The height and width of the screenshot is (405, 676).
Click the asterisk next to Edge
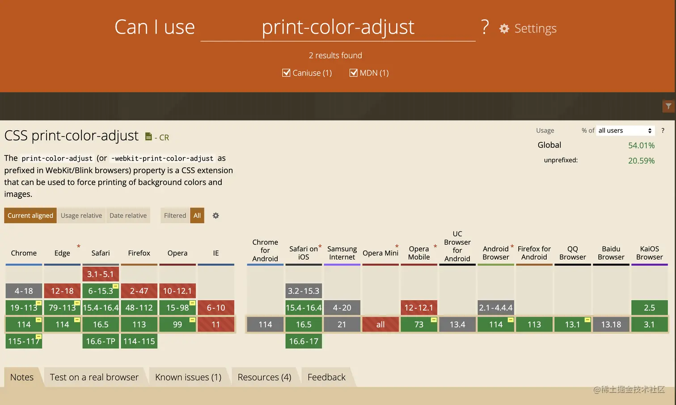(x=79, y=246)
